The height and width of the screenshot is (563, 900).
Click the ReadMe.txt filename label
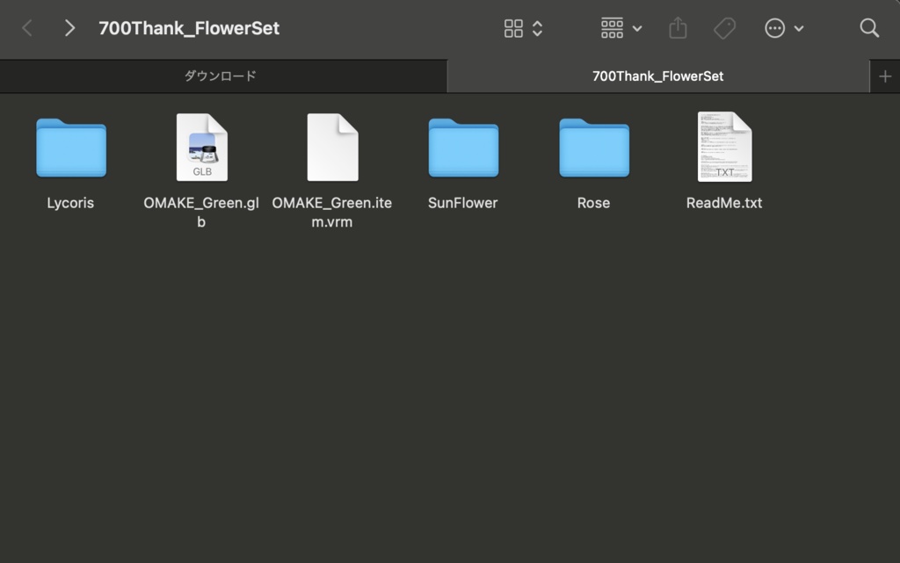coord(724,203)
